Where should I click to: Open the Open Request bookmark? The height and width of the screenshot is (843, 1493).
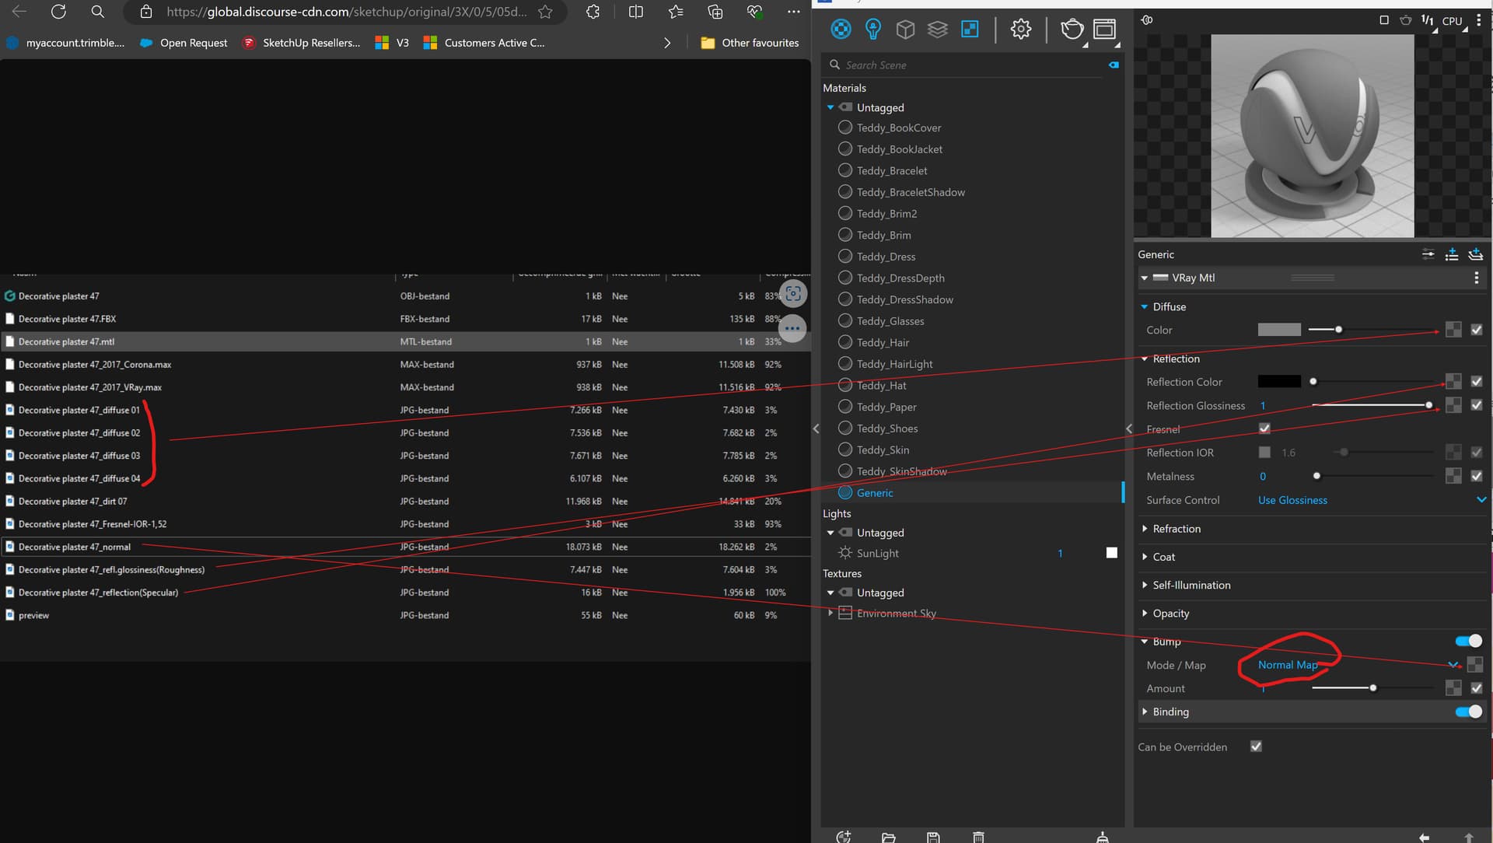pos(184,43)
